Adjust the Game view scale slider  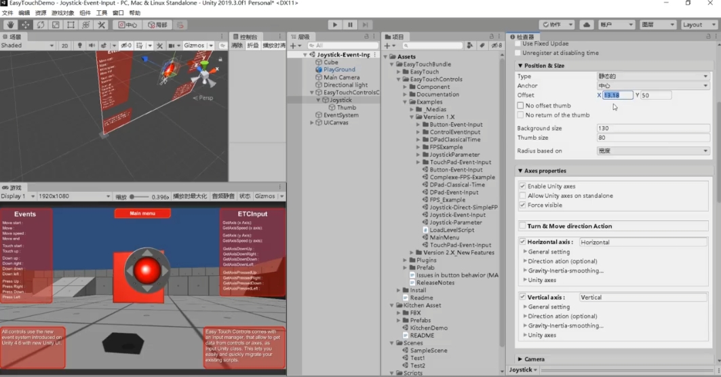pos(139,197)
